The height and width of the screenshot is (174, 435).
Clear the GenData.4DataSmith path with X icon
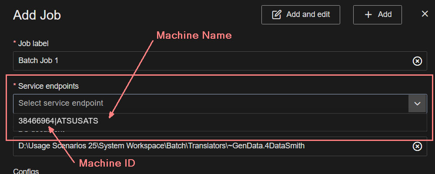tap(417, 146)
